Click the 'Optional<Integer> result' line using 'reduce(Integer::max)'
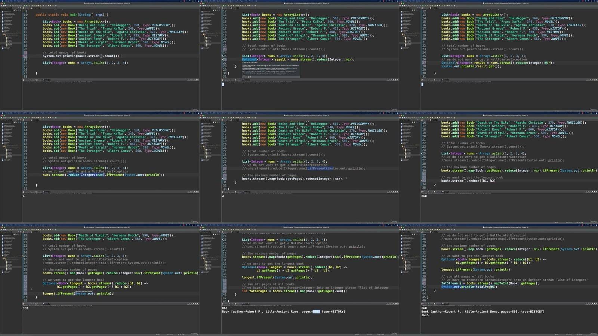Image resolution: width=598 pixels, height=336 pixels. [298, 59]
